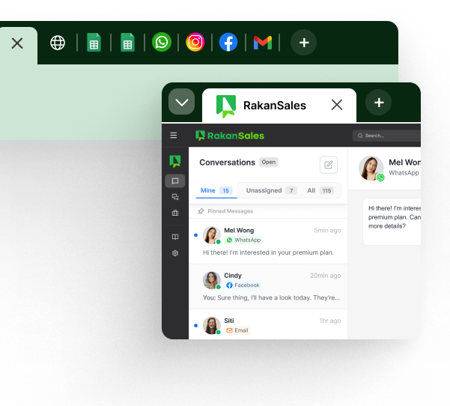The height and width of the screenshot is (406, 450).
Task: Select the briefcase icon in the sidebar
Action: pos(175,213)
